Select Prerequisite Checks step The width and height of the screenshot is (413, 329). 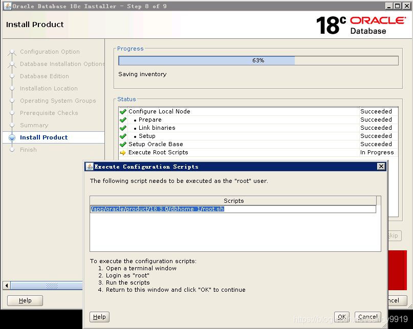click(49, 113)
